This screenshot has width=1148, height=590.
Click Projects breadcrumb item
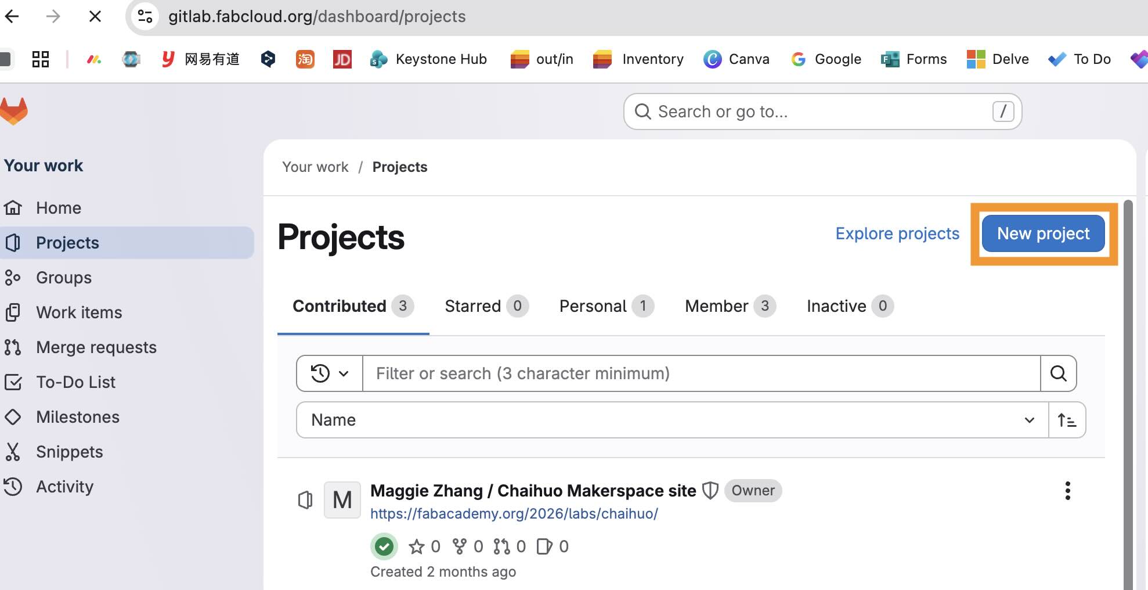400,167
